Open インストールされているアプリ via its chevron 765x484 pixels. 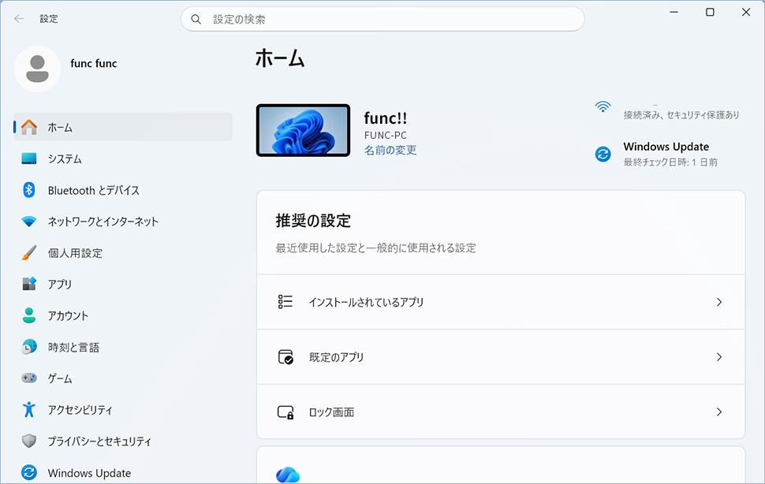point(719,302)
